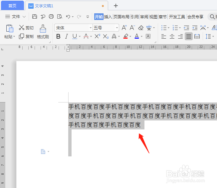Image resolution: width=217 pixels, height=188 pixels.
Task: Click the Character Border (A in box) icon
Action: pyautogui.click(x=148, y=36)
